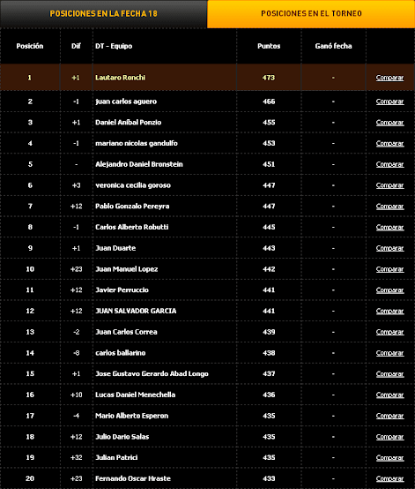Switch to Posiciones en la Fecha 18 tab
Viewport: 415px width, 489px height.
coord(103,14)
